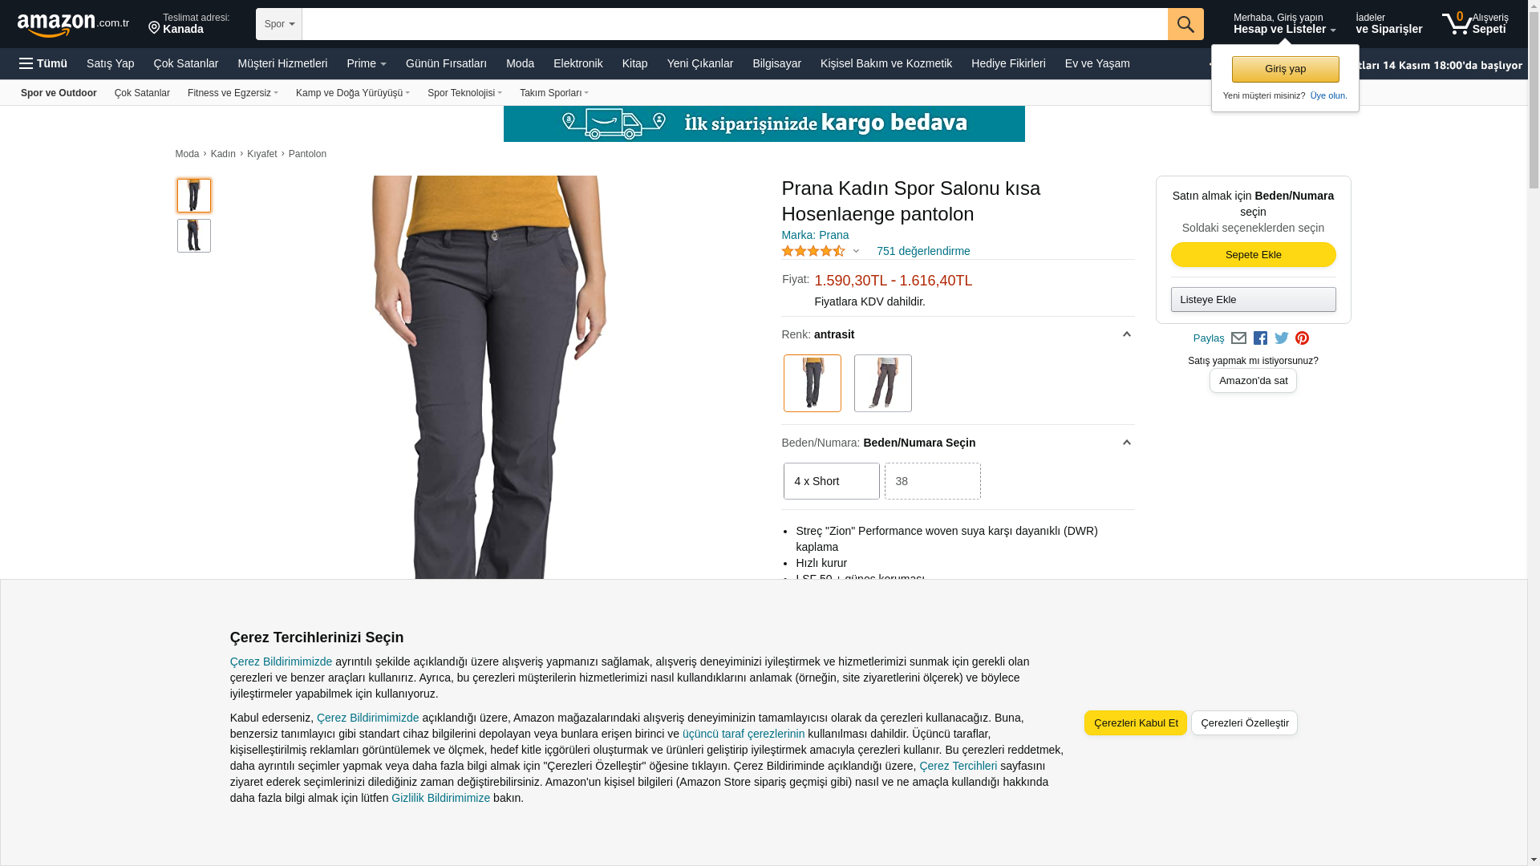Choose the antrasit color swatch
This screenshot has height=866, width=1540.
813,383
